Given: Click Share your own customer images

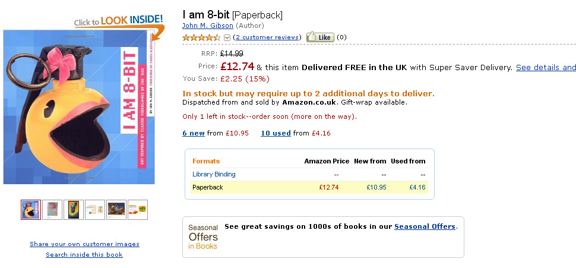Looking at the screenshot, I should point(84,244).
